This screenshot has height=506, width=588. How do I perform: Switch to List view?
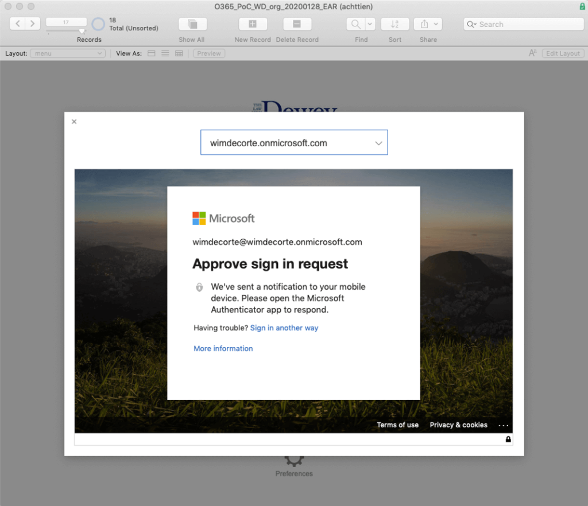tap(165, 53)
